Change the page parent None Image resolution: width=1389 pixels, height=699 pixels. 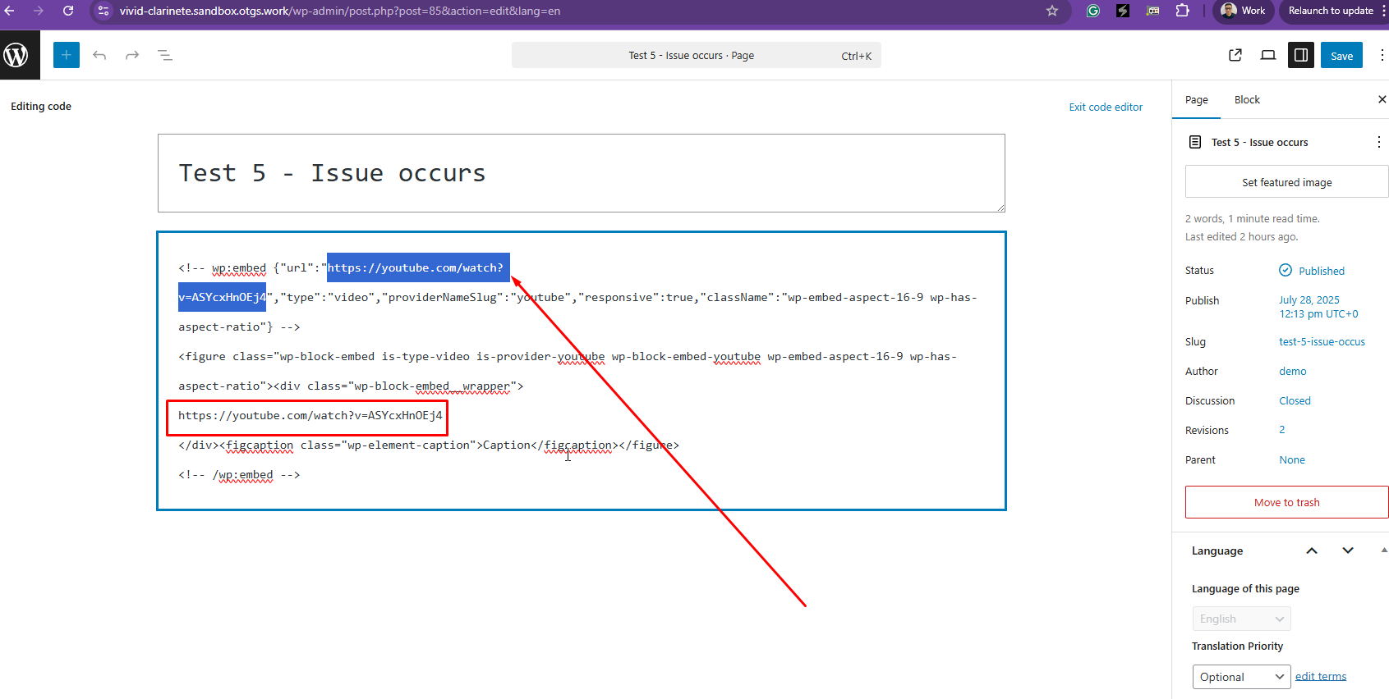tap(1292, 460)
